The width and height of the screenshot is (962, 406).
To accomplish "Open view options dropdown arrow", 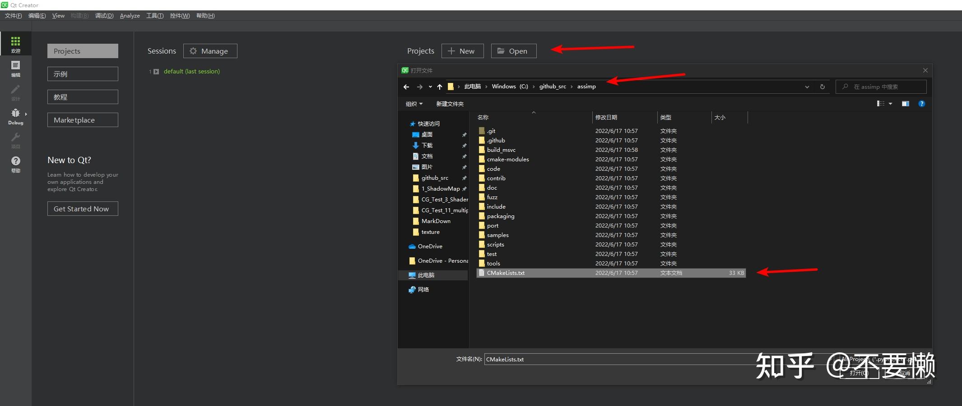I will click(890, 104).
